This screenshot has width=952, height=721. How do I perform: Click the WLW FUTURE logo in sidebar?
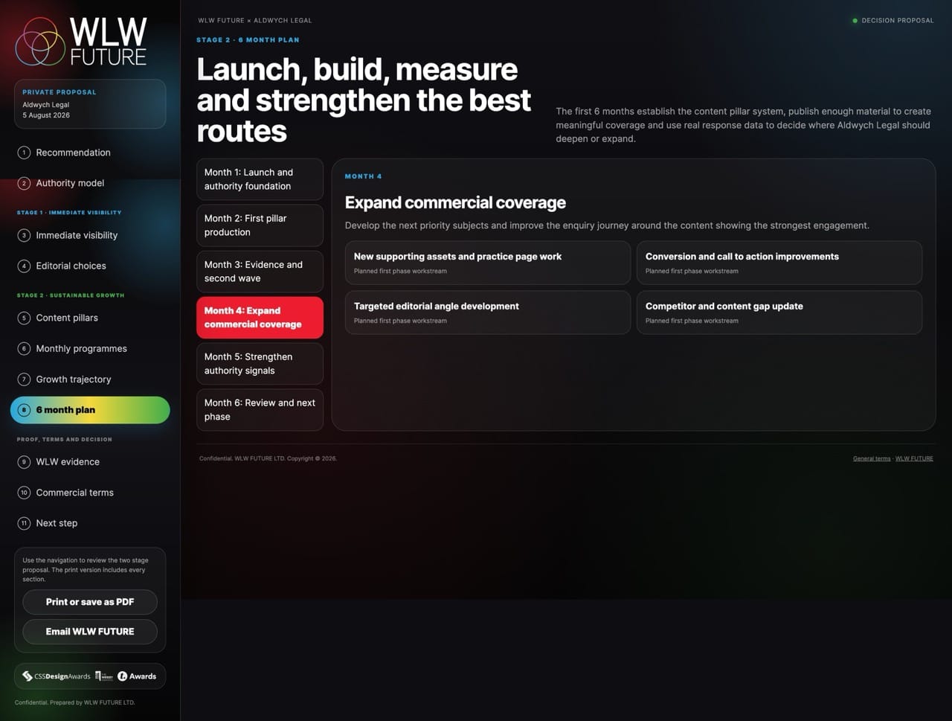[x=81, y=42]
